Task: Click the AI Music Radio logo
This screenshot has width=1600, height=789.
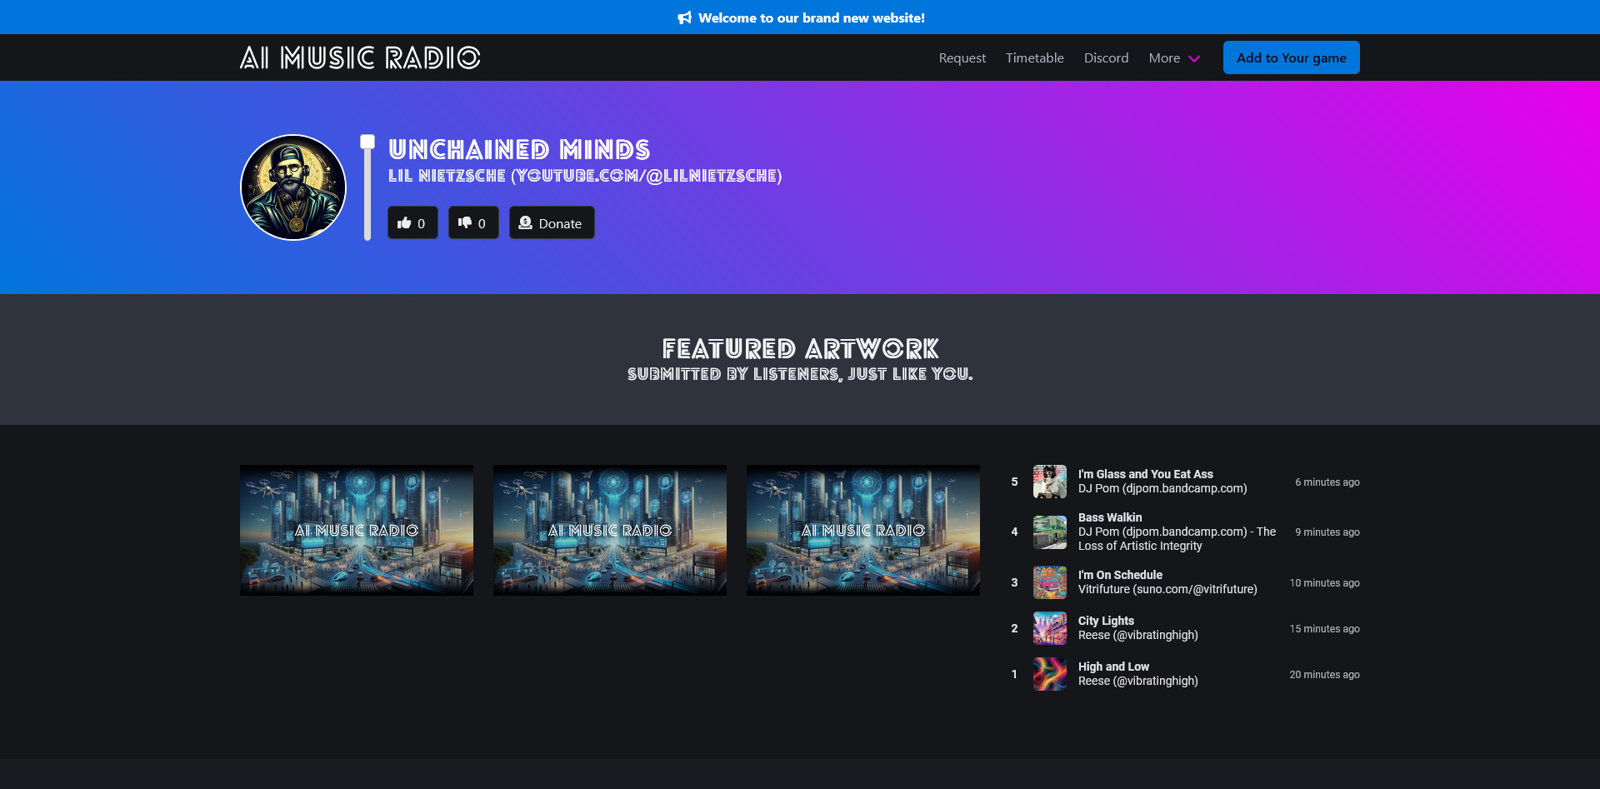Action: (x=360, y=57)
